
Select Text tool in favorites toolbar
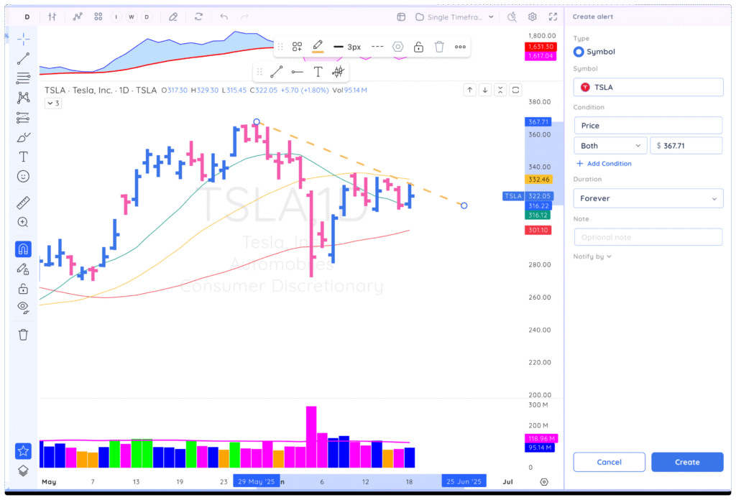click(x=318, y=72)
